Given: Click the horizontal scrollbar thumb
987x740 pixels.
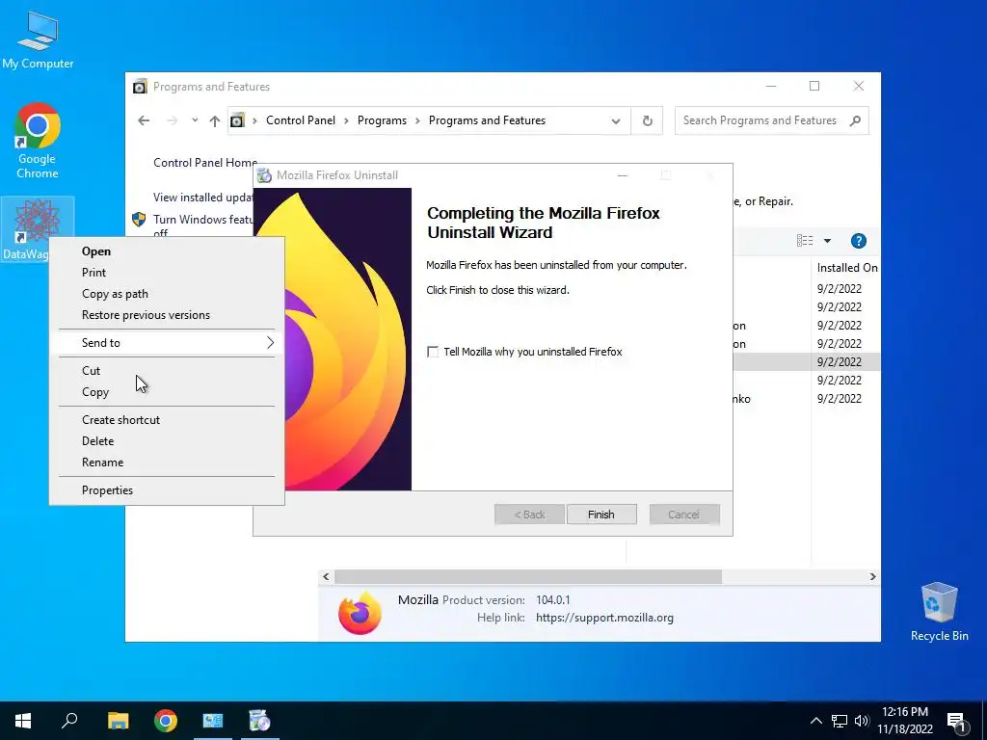Looking at the screenshot, I should point(528,576).
